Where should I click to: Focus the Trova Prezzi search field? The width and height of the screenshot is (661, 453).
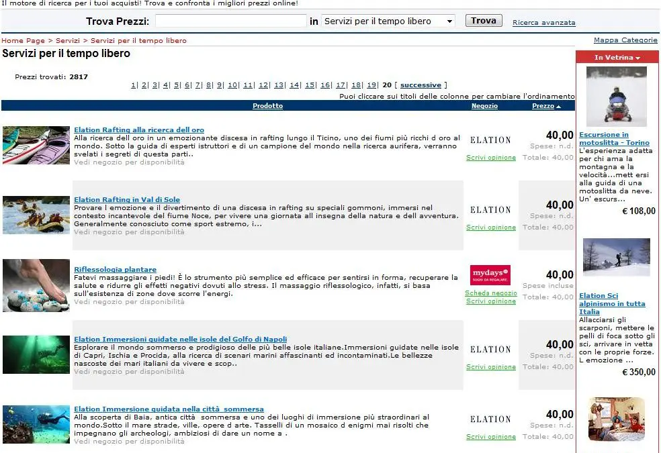coord(230,21)
